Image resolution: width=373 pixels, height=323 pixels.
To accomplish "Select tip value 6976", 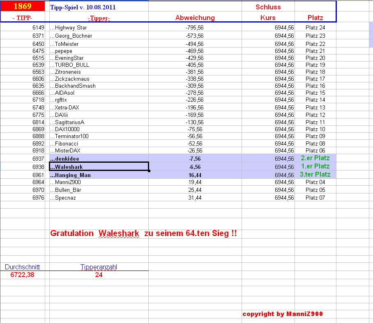I will tap(38, 198).
